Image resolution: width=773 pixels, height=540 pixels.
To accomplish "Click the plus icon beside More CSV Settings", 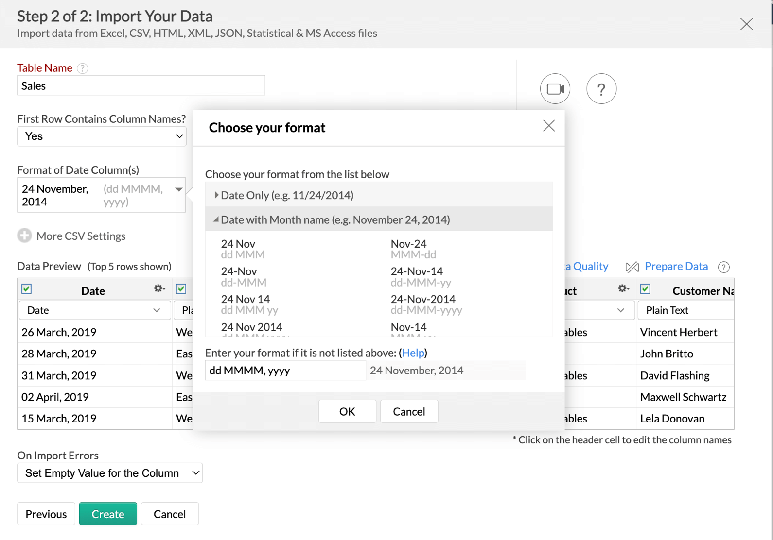I will click(x=24, y=236).
